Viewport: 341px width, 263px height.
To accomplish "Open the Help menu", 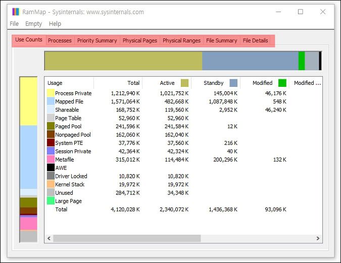I will click(55, 24).
